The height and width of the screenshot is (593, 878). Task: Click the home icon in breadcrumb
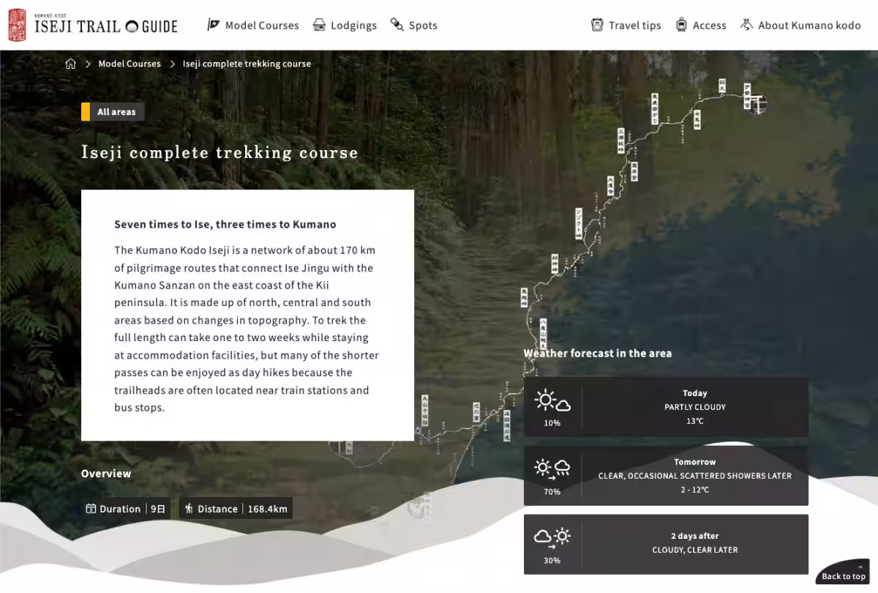pyautogui.click(x=71, y=64)
